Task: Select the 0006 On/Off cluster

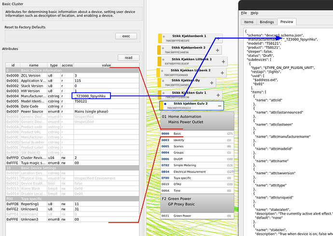Action: point(197,159)
